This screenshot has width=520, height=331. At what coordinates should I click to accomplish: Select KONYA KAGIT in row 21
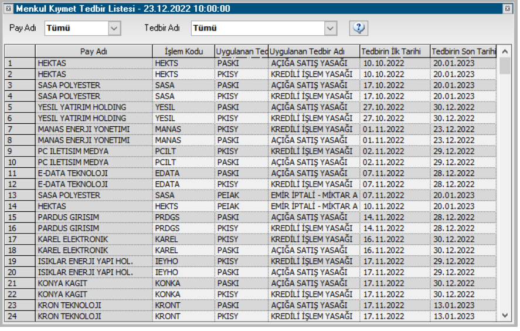[62, 283]
